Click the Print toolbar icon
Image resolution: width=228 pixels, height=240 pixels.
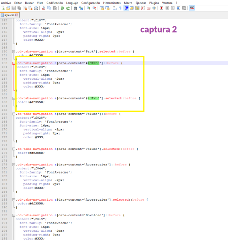[x=36, y=8]
